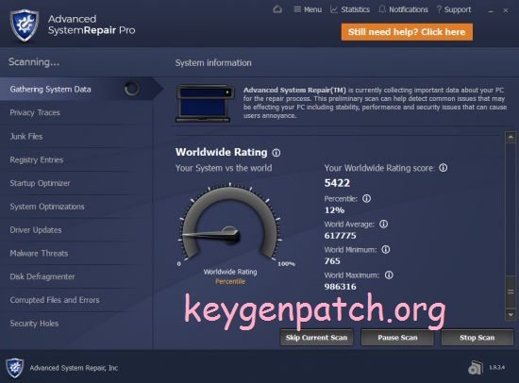The height and width of the screenshot is (383, 519).
Task: Click the World Average value 617775
Action: pos(341,236)
